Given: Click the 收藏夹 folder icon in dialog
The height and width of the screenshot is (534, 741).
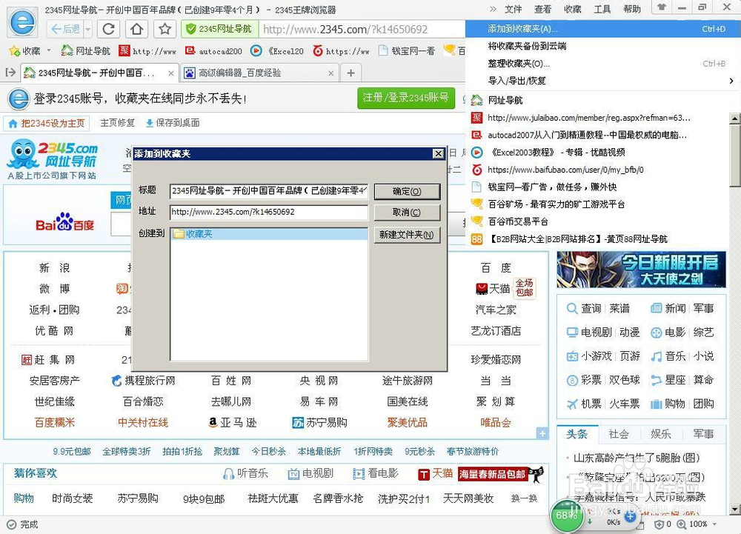Looking at the screenshot, I should pos(178,234).
